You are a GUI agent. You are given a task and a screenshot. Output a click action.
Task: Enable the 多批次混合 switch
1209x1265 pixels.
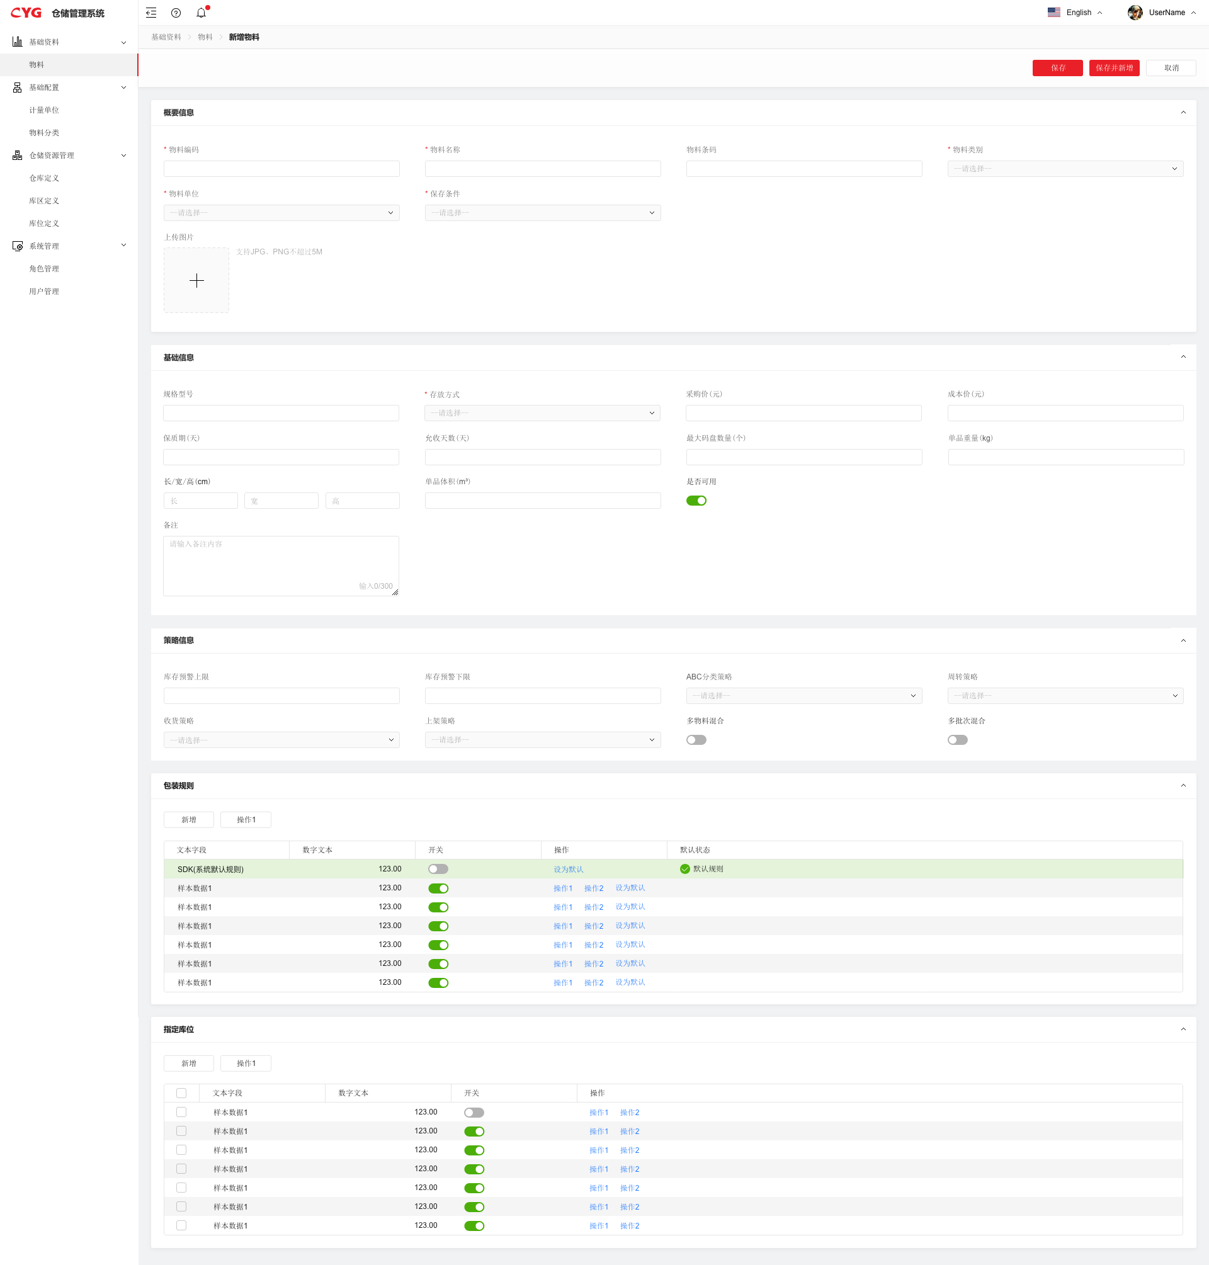click(x=957, y=740)
